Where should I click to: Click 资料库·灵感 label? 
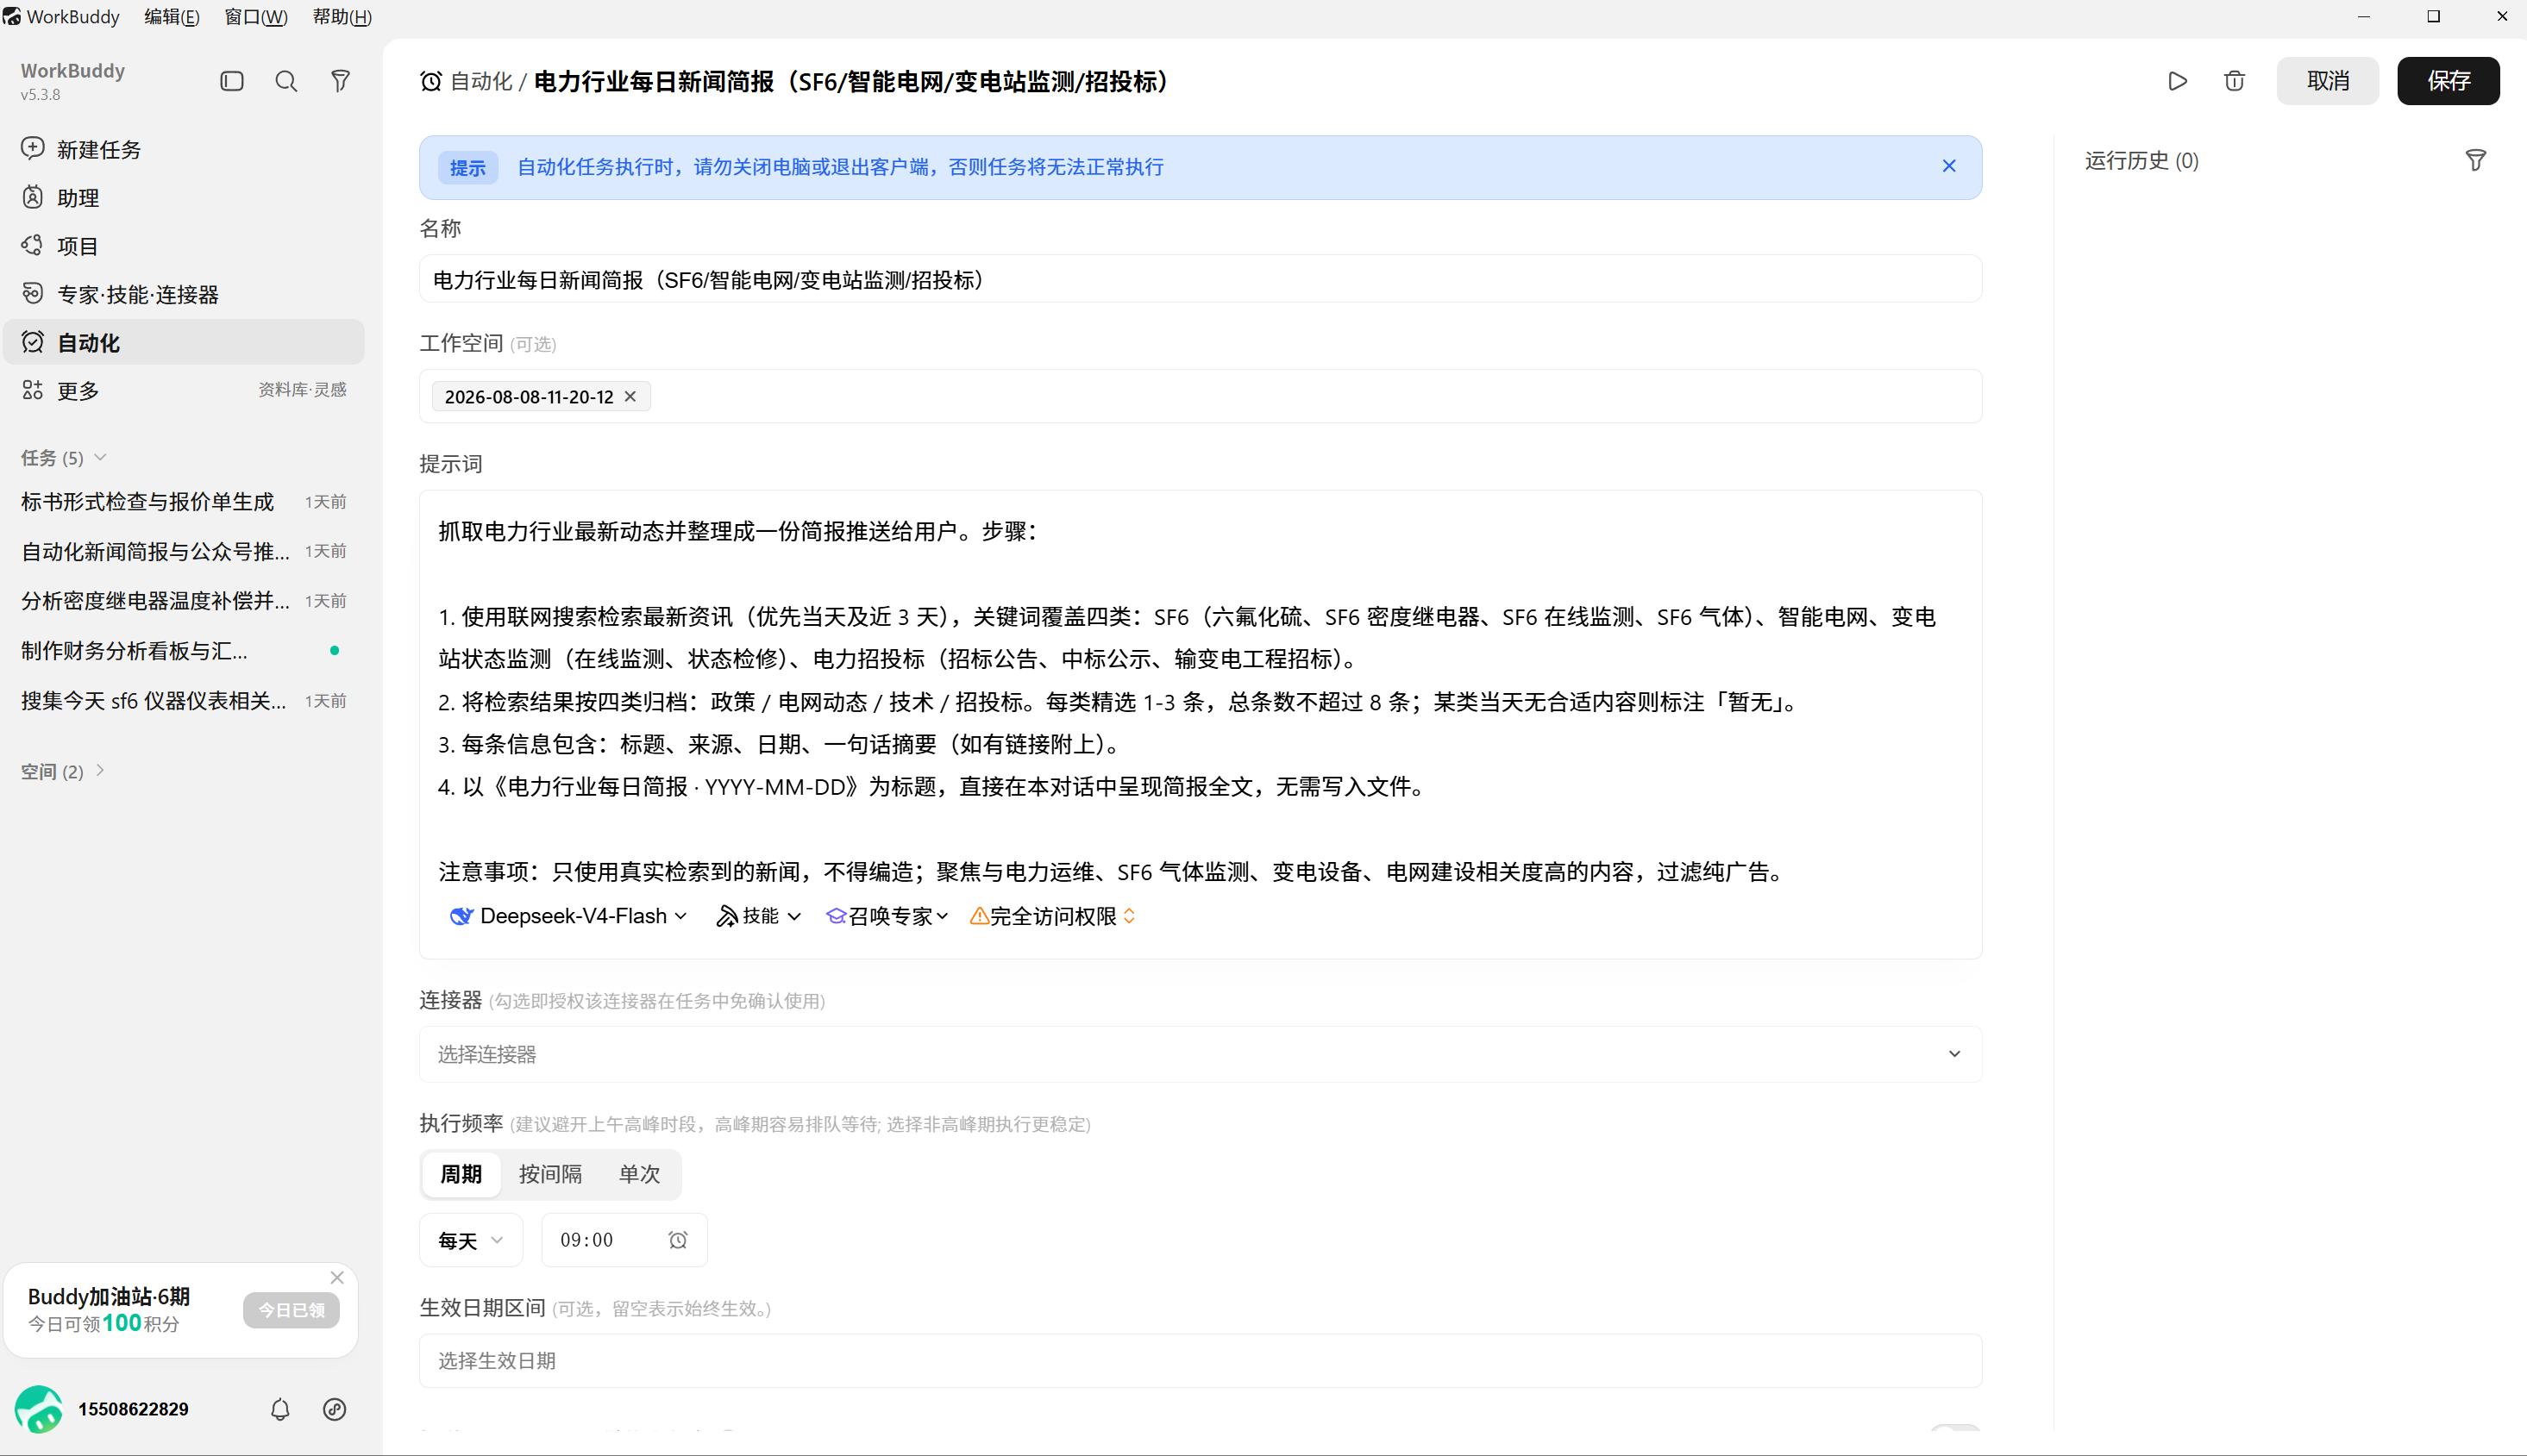(302, 390)
